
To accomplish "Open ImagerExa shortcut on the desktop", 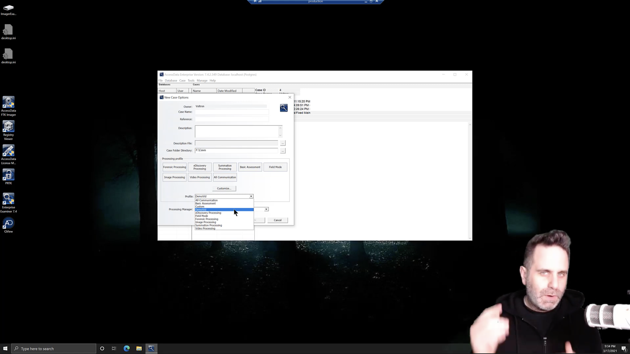I will click(x=8, y=8).
